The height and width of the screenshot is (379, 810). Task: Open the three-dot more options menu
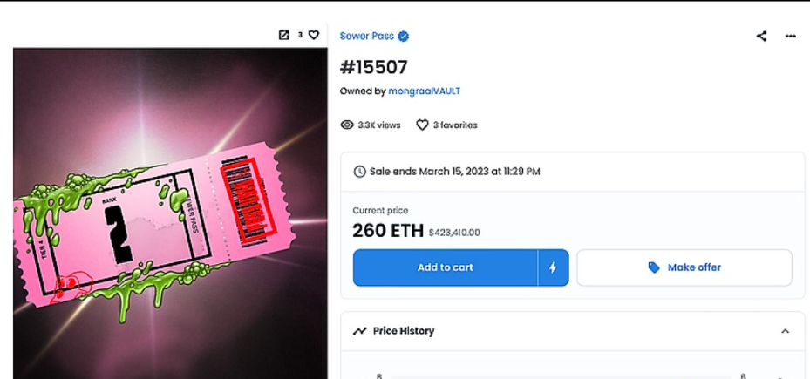point(791,36)
